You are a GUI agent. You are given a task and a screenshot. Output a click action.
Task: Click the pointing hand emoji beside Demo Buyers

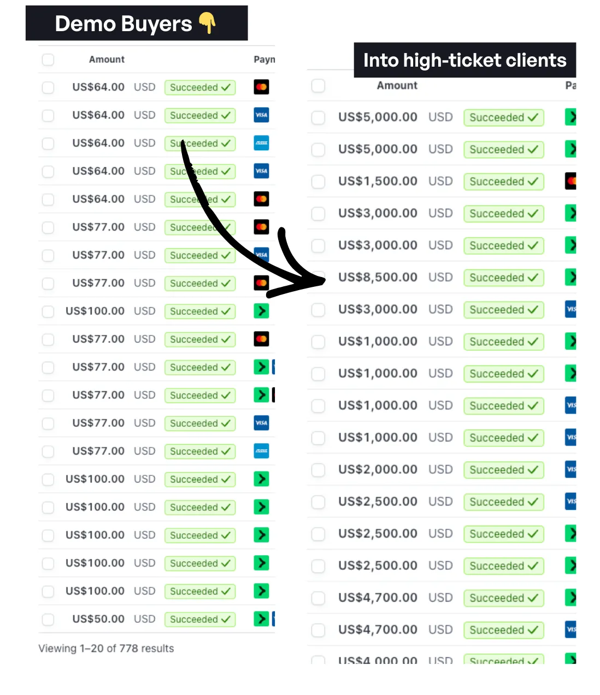point(208,23)
